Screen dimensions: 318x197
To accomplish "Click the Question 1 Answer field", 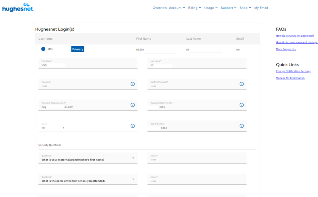I will [x=197, y=159].
